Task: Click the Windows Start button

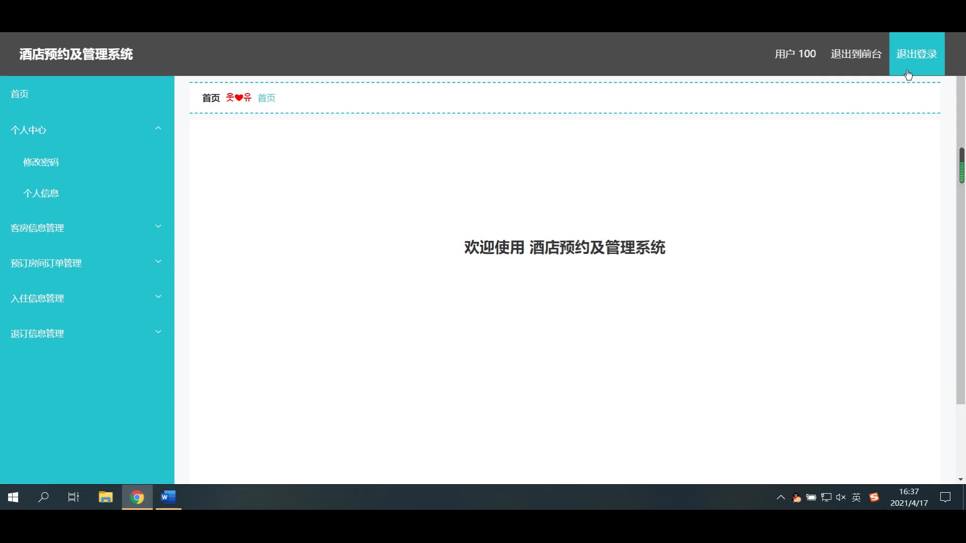Action: click(x=14, y=497)
